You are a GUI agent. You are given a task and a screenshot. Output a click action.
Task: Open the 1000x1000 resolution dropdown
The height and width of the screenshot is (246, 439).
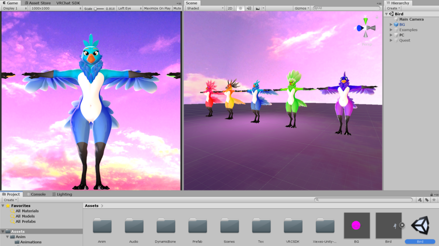pyautogui.click(x=56, y=8)
